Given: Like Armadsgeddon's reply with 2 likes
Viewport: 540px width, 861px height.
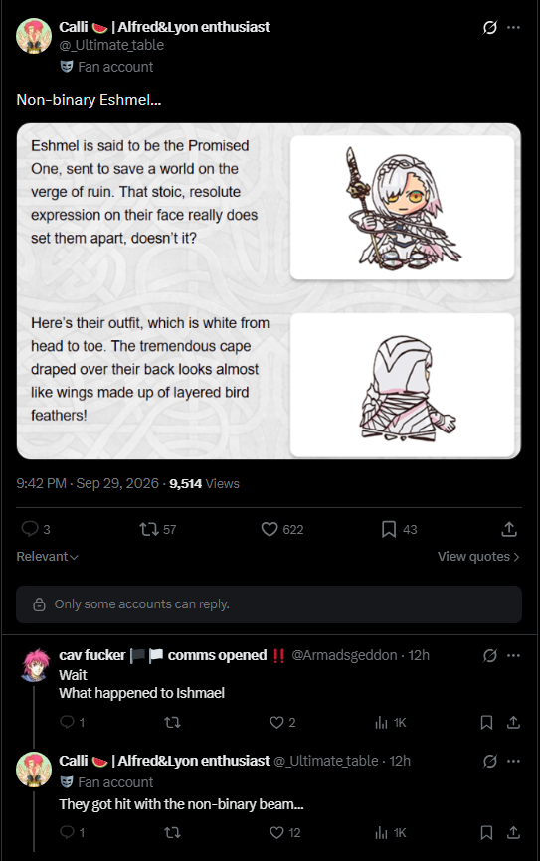Looking at the screenshot, I should point(276,722).
